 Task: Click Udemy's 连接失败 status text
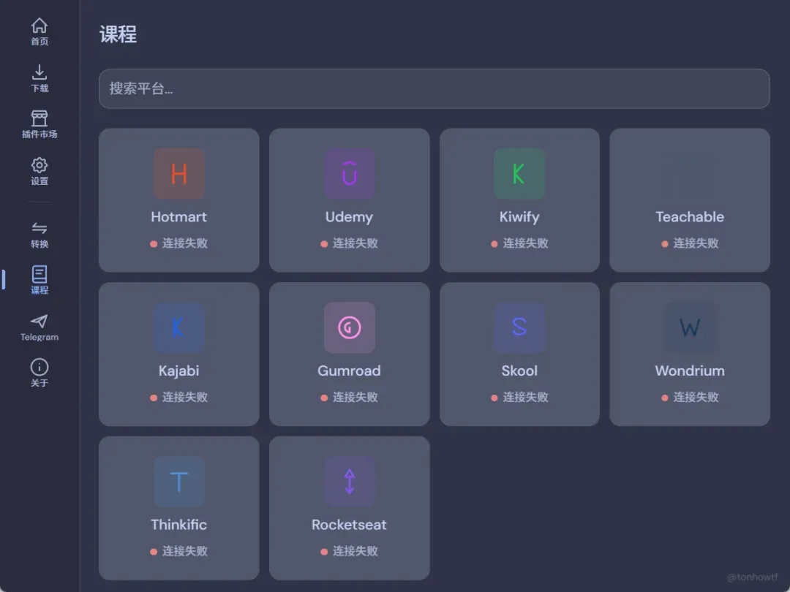[x=355, y=243]
